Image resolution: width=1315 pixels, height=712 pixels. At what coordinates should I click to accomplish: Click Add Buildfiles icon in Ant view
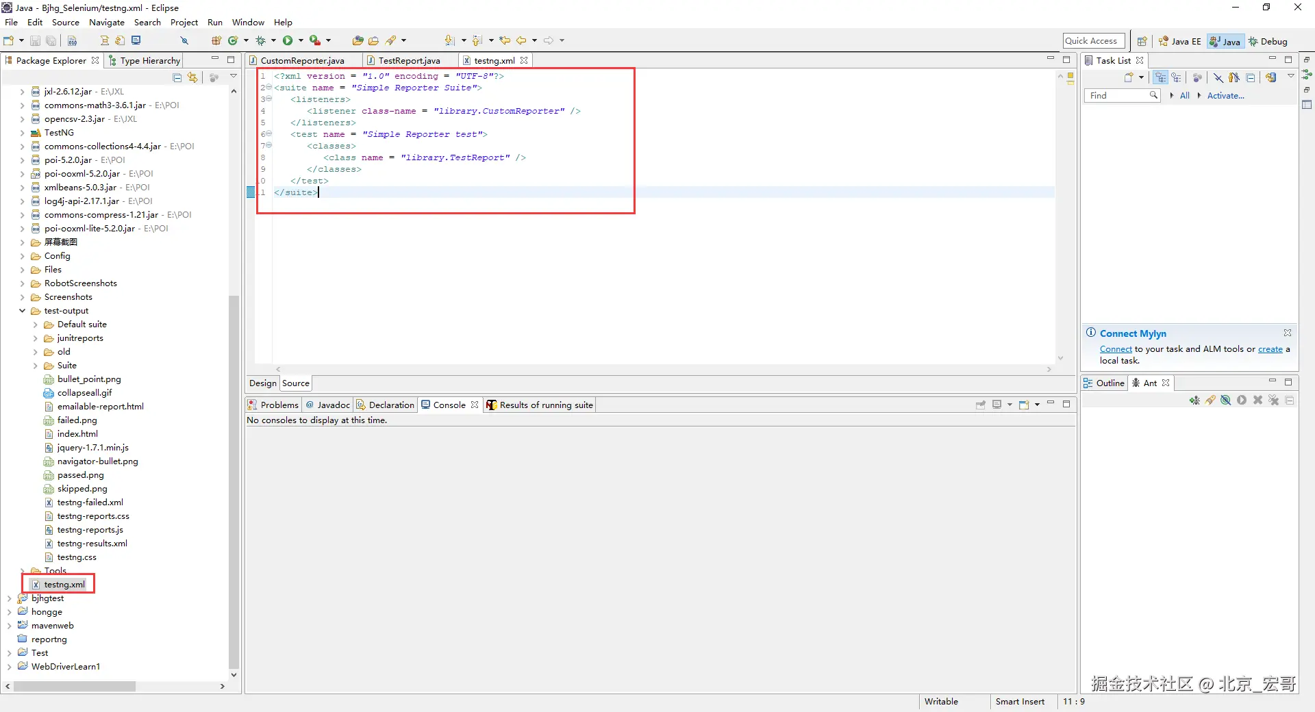coord(1194,400)
